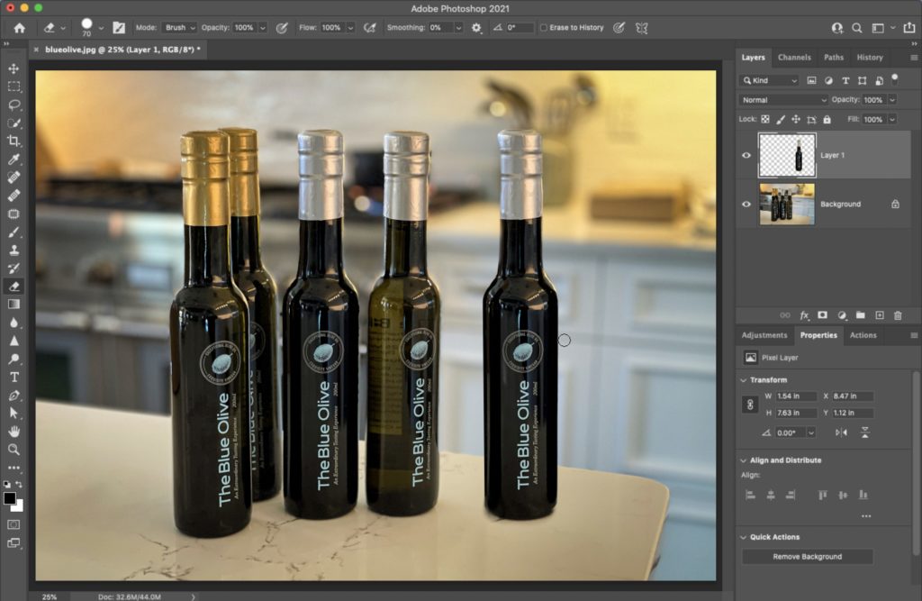Switch to the Channels tab
The width and height of the screenshot is (922, 601).
[794, 58]
